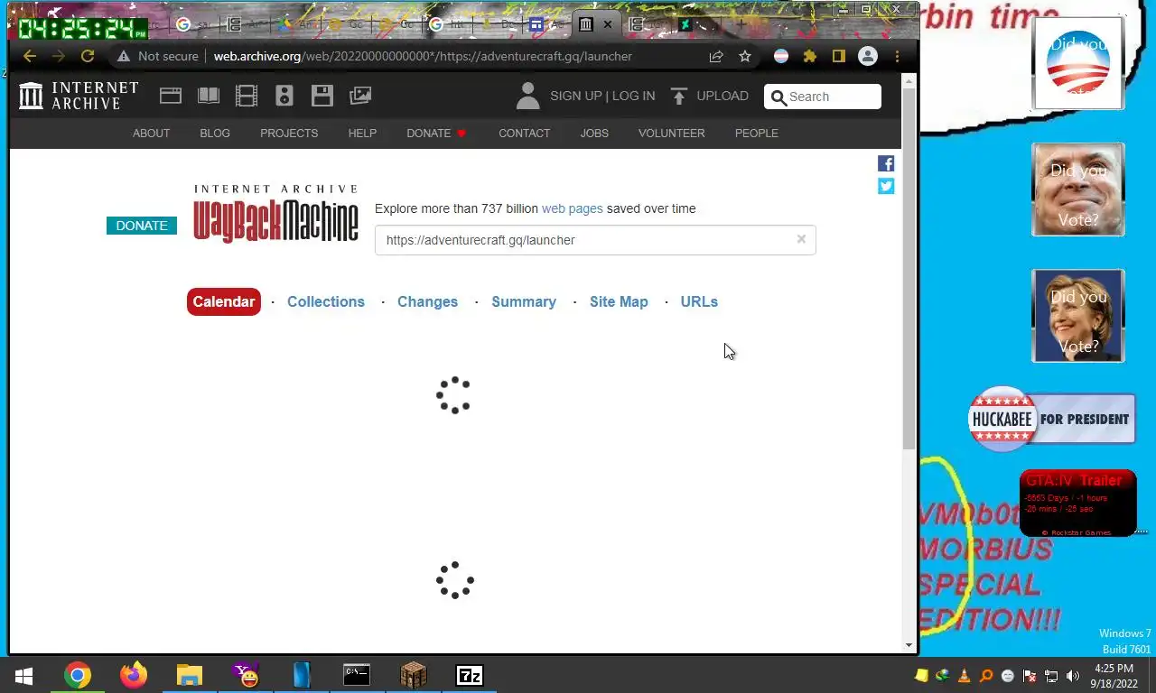Screen dimensions: 1156x693
Task: Click the UPLOAD link
Action: (722, 96)
